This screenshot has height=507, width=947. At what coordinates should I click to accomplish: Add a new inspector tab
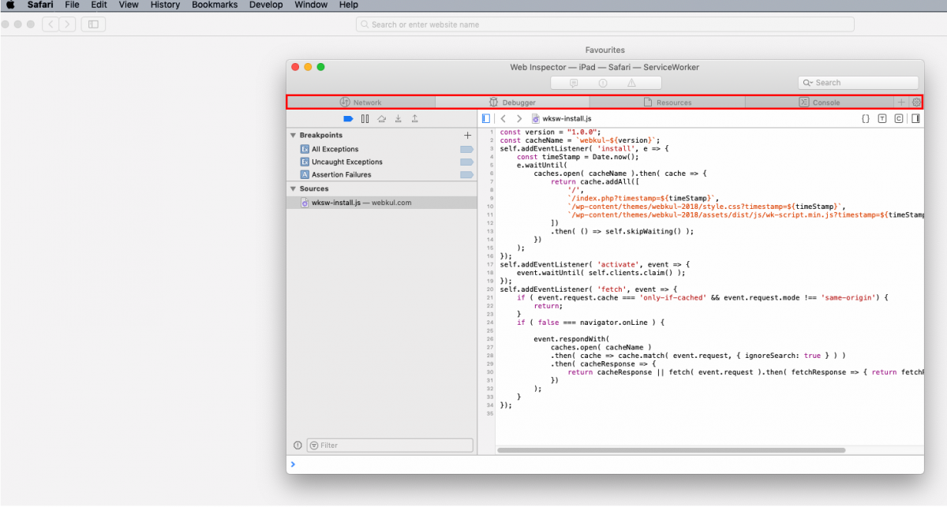tap(901, 103)
